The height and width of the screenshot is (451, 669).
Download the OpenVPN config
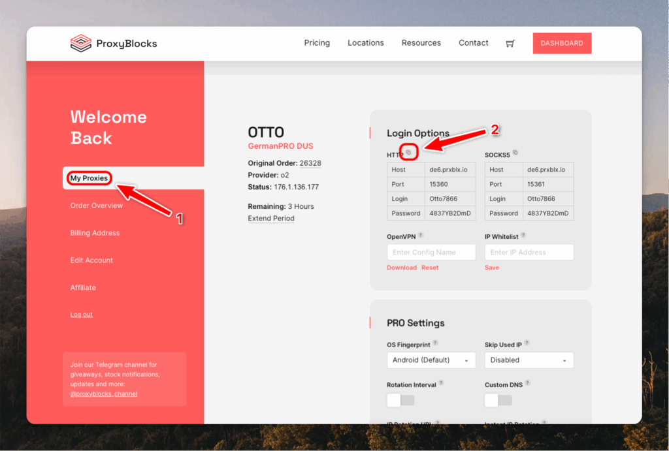(402, 268)
